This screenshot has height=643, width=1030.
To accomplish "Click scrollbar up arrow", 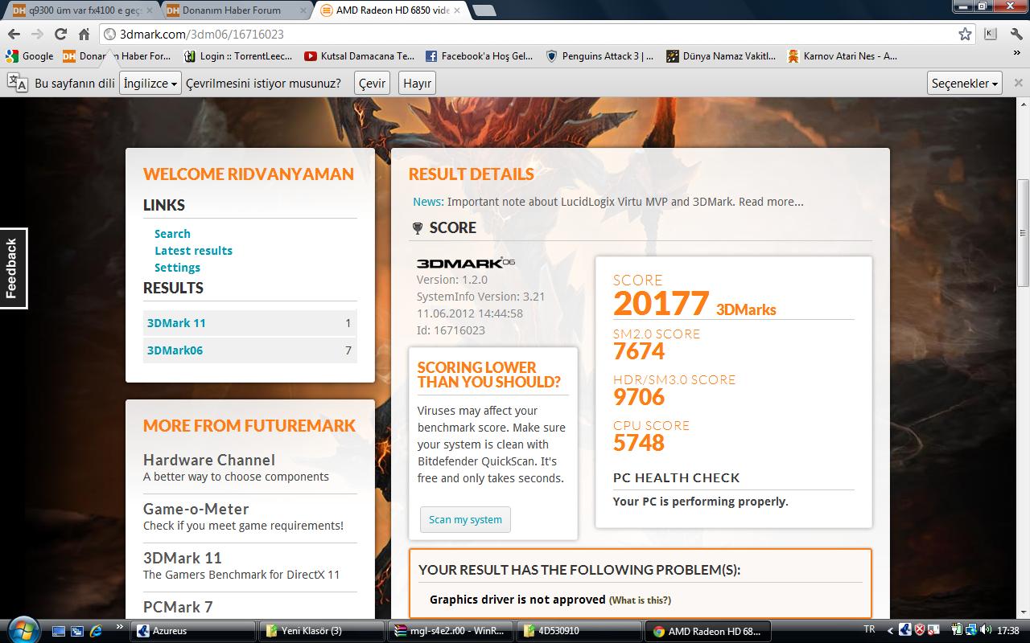I will tap(1023, 106).
